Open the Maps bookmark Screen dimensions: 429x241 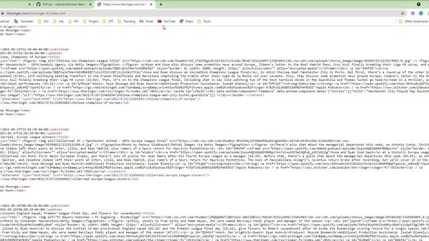186,21
